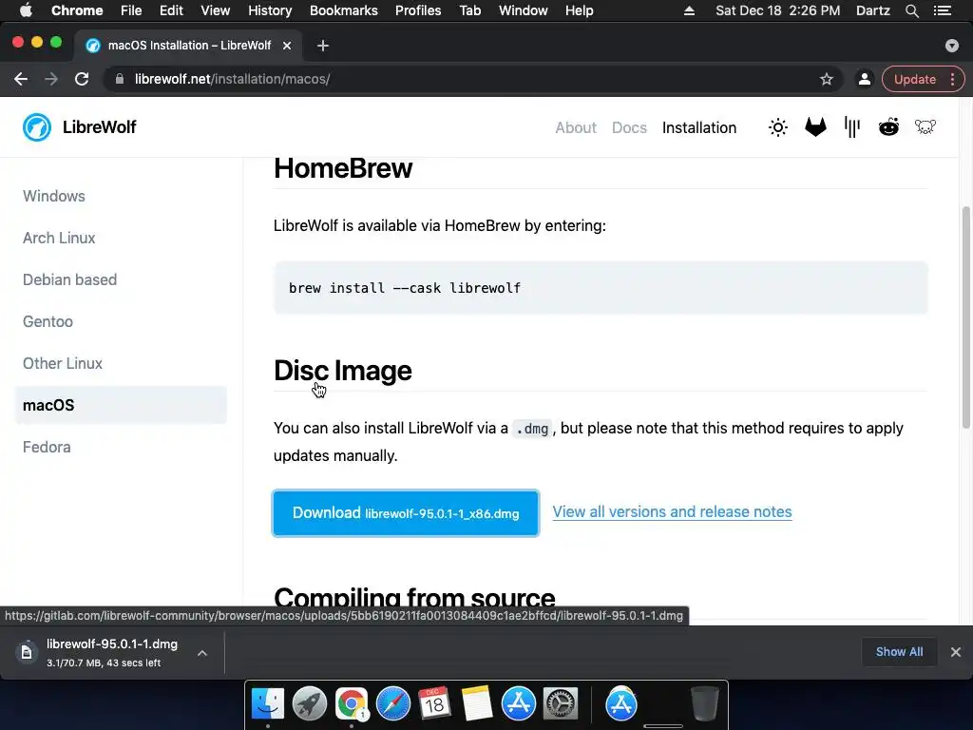The height and width of the screenshot is (730, 973).
Task: Open Calendar from the Dock
Action: (434, 704)
